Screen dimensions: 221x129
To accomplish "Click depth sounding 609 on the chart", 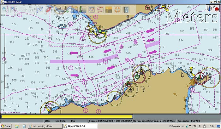I will pyautogui.click(x=37, y=72).
